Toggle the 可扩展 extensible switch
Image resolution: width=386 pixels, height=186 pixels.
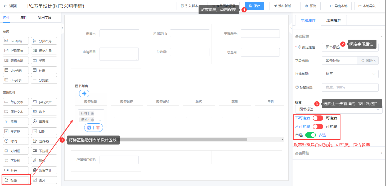pos(318,127)
